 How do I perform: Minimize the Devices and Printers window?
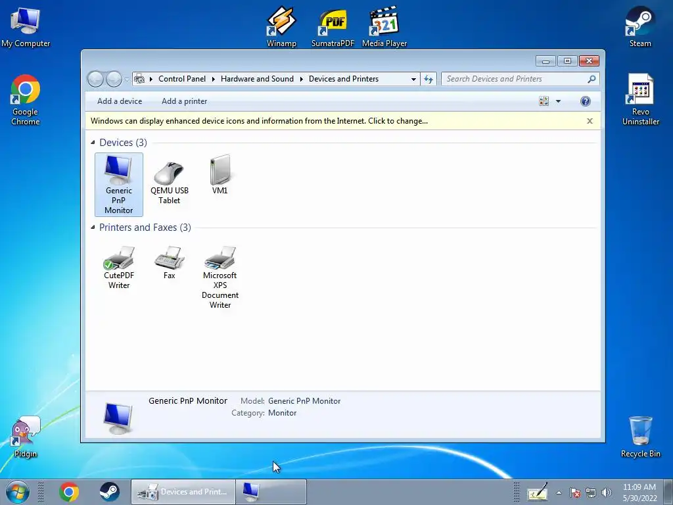pos(545,61)
